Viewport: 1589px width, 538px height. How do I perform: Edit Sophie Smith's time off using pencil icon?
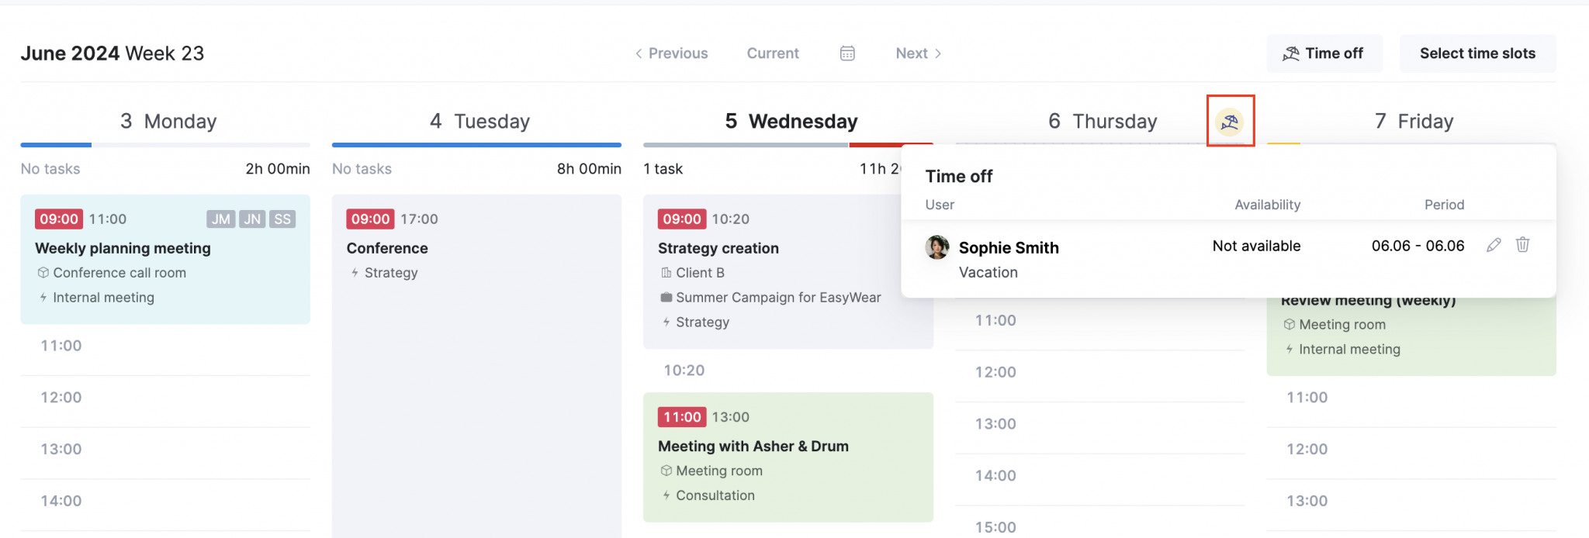coord(1494,246)
